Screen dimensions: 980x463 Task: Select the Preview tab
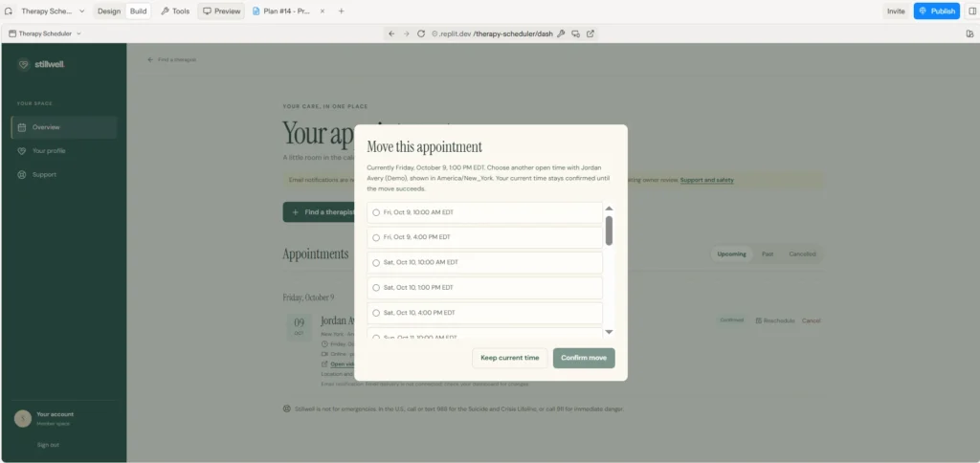221,11
